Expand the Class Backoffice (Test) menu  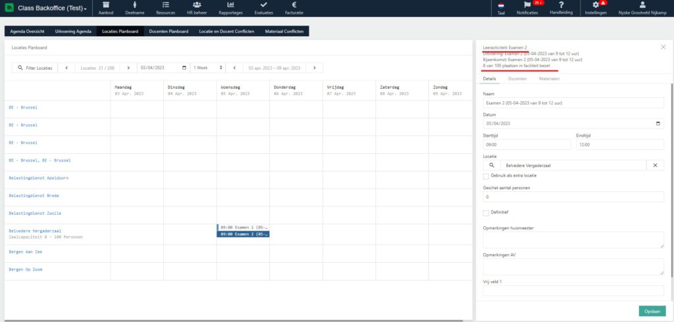(49, 8)
